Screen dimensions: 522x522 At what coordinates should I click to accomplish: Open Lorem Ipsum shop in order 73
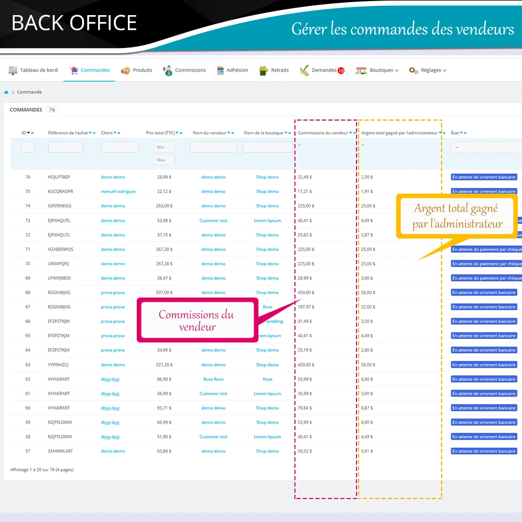[267, 220]
